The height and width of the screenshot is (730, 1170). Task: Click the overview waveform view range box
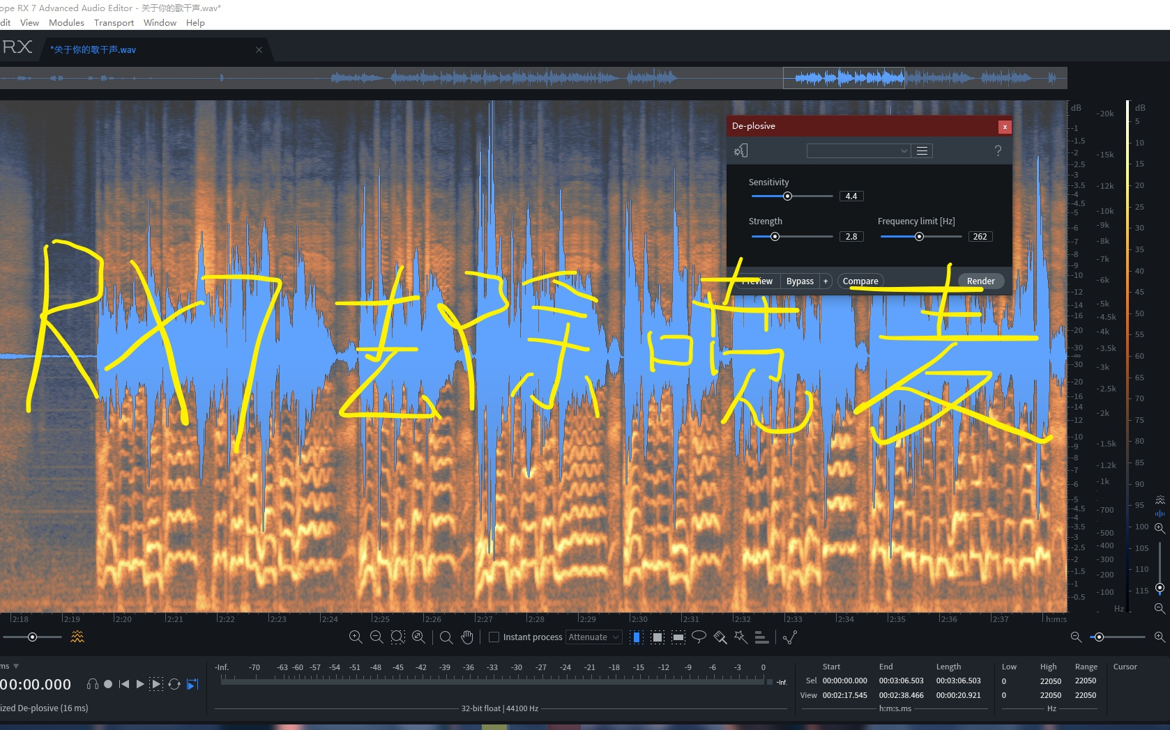(x=844, y=78)
